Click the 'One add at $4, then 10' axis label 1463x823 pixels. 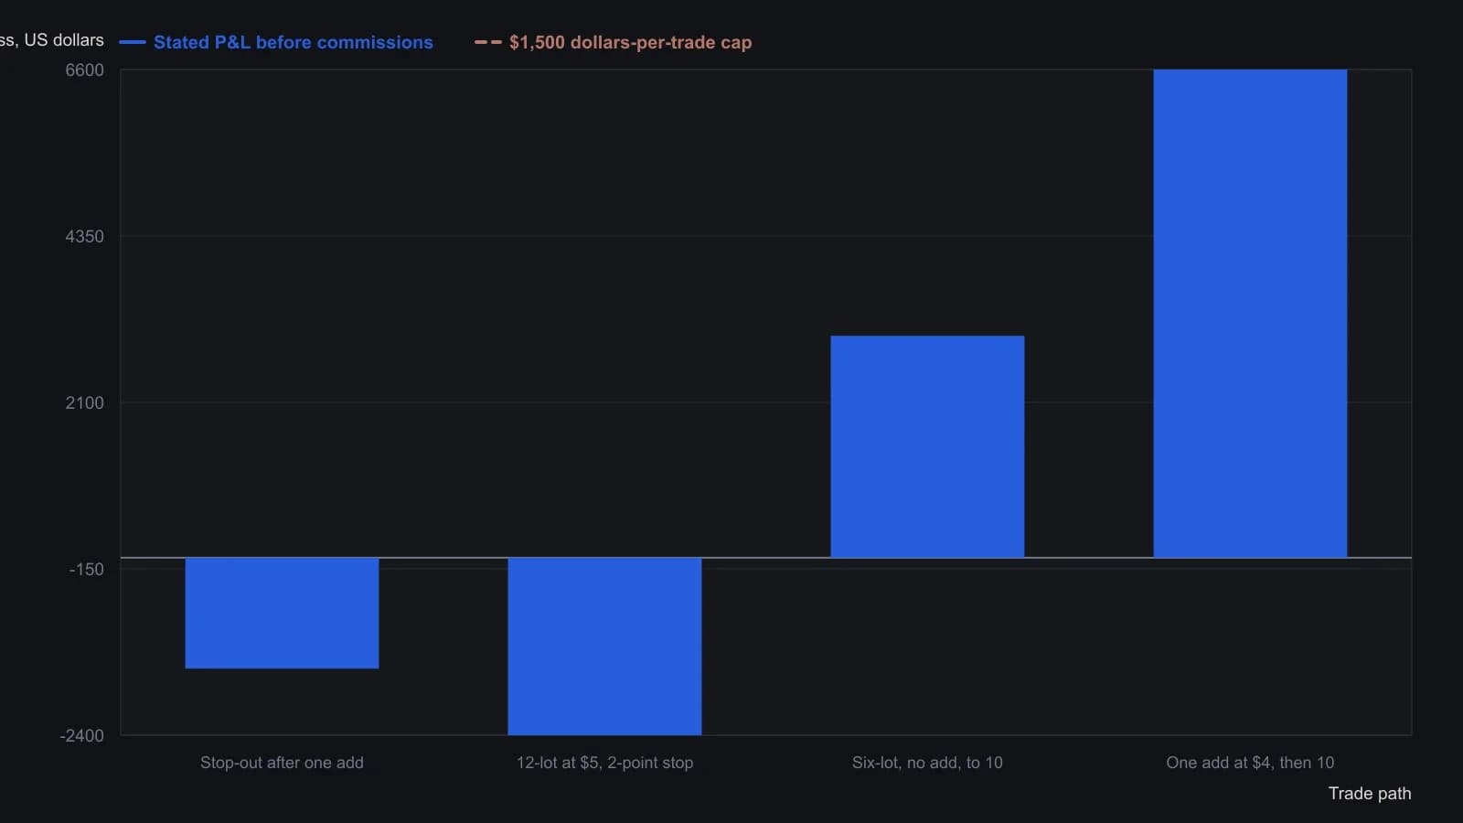tap(1250, 763)
